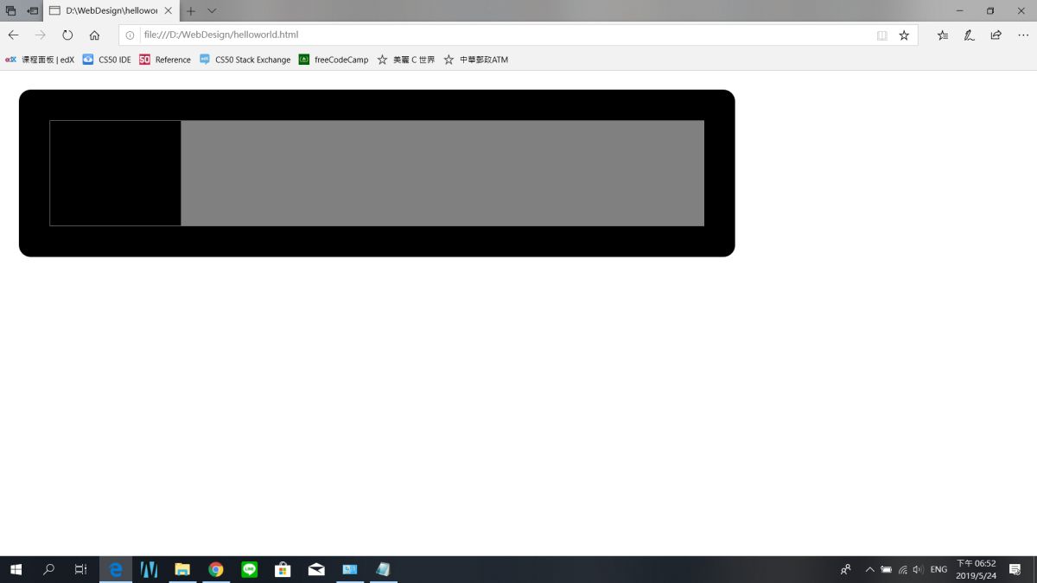This screenshot has width=1037, height=583.
Task: Click the black square inside the page
Action: coord(116,173)
